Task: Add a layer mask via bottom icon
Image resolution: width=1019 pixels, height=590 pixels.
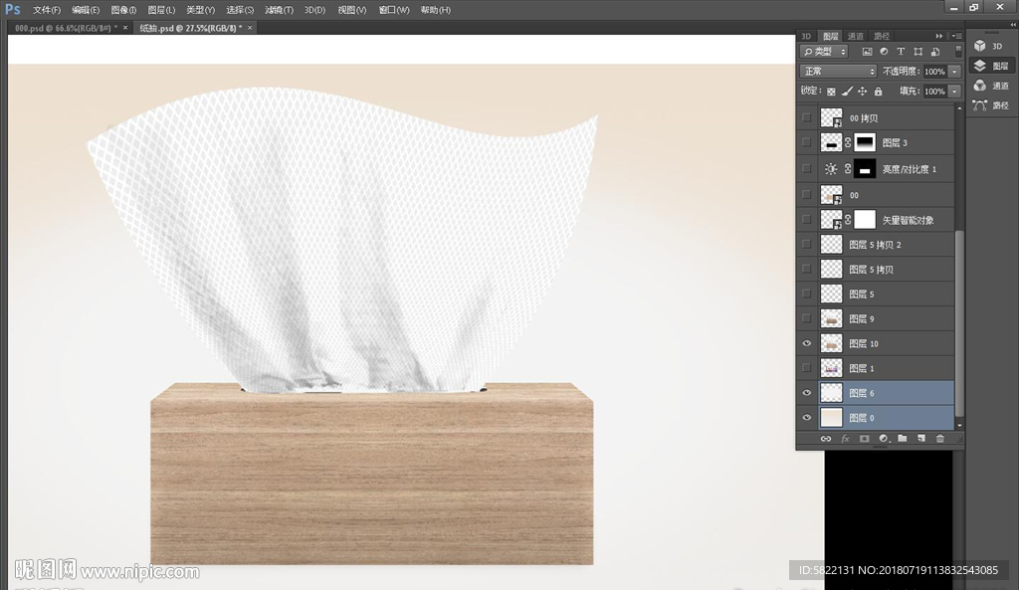Action: click(864, 438)
